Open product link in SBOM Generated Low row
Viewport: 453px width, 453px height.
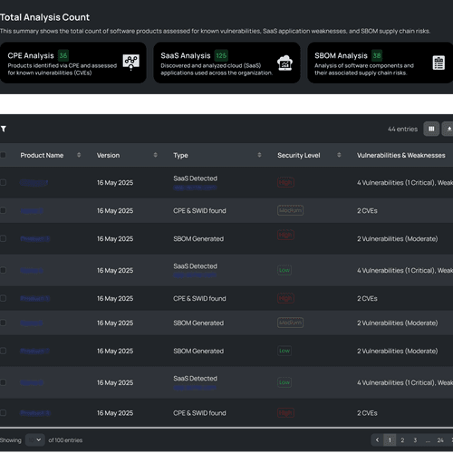(34, 351)
